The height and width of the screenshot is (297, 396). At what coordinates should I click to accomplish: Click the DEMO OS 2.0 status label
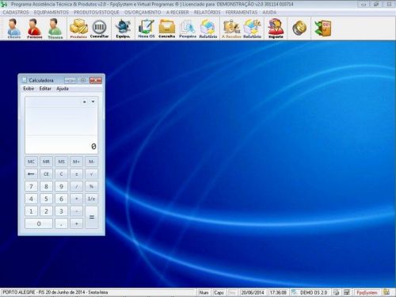pyautogui.click(x=314, y=292)
